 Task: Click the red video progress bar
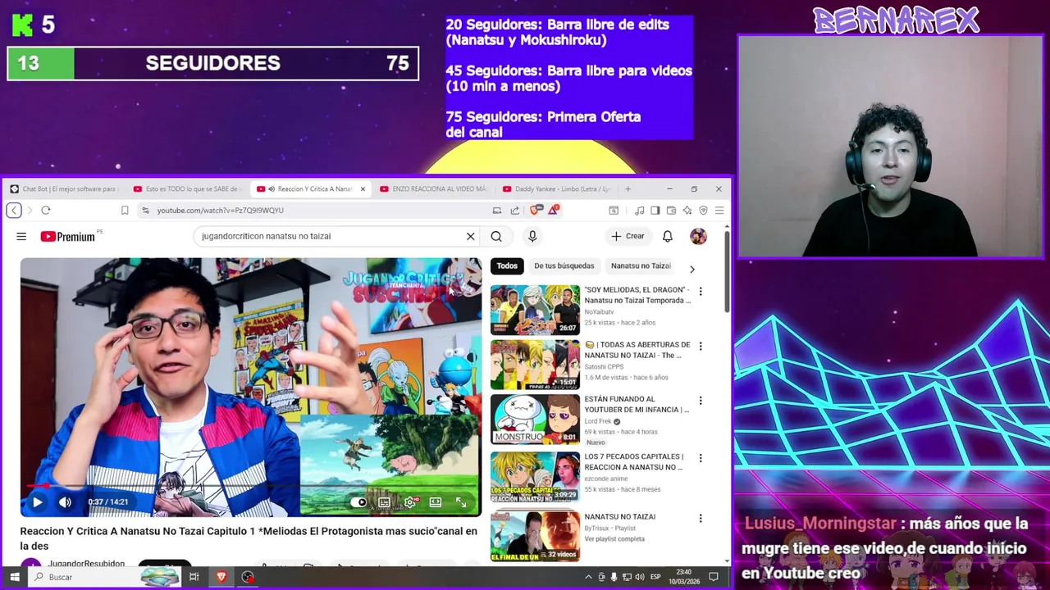250,486
